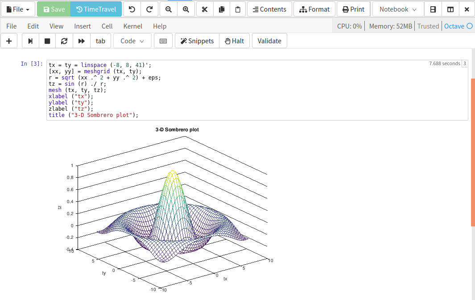475x300 pixels.
Task: Toggle TimeTravel history mode
Action: click(x=96, y=9)
